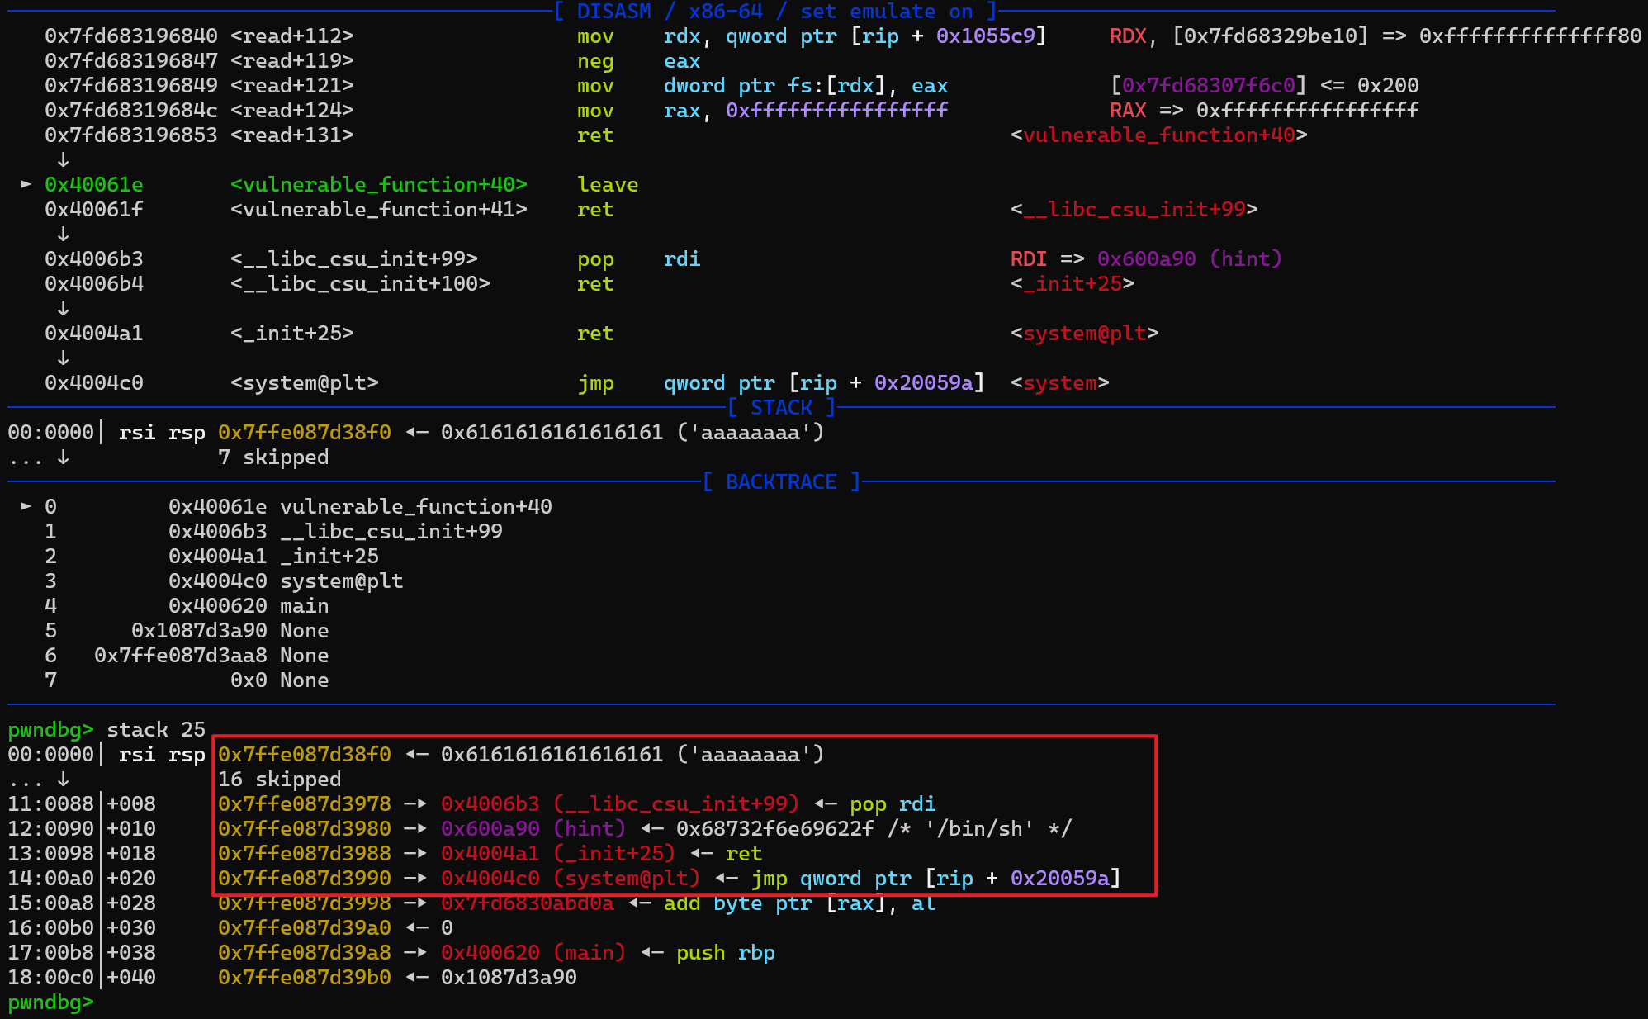Click the '16 skipped' line in stack output

click(x=279, y=779)
